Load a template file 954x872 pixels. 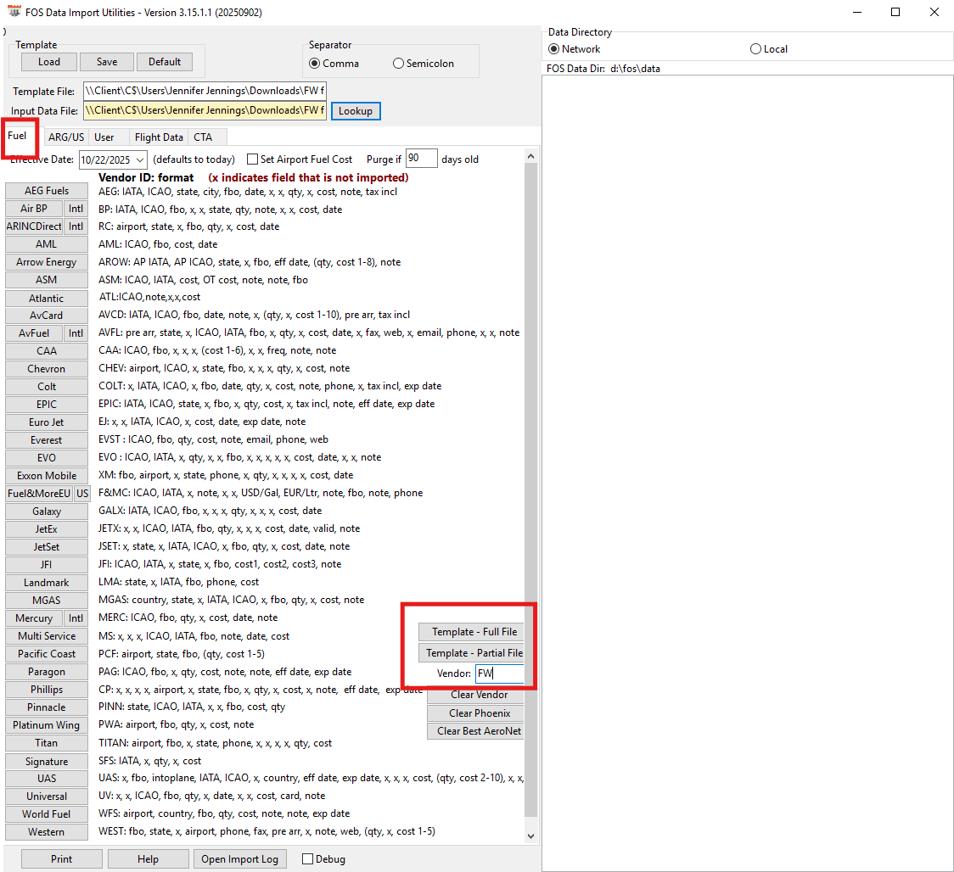tap(49, 62)
